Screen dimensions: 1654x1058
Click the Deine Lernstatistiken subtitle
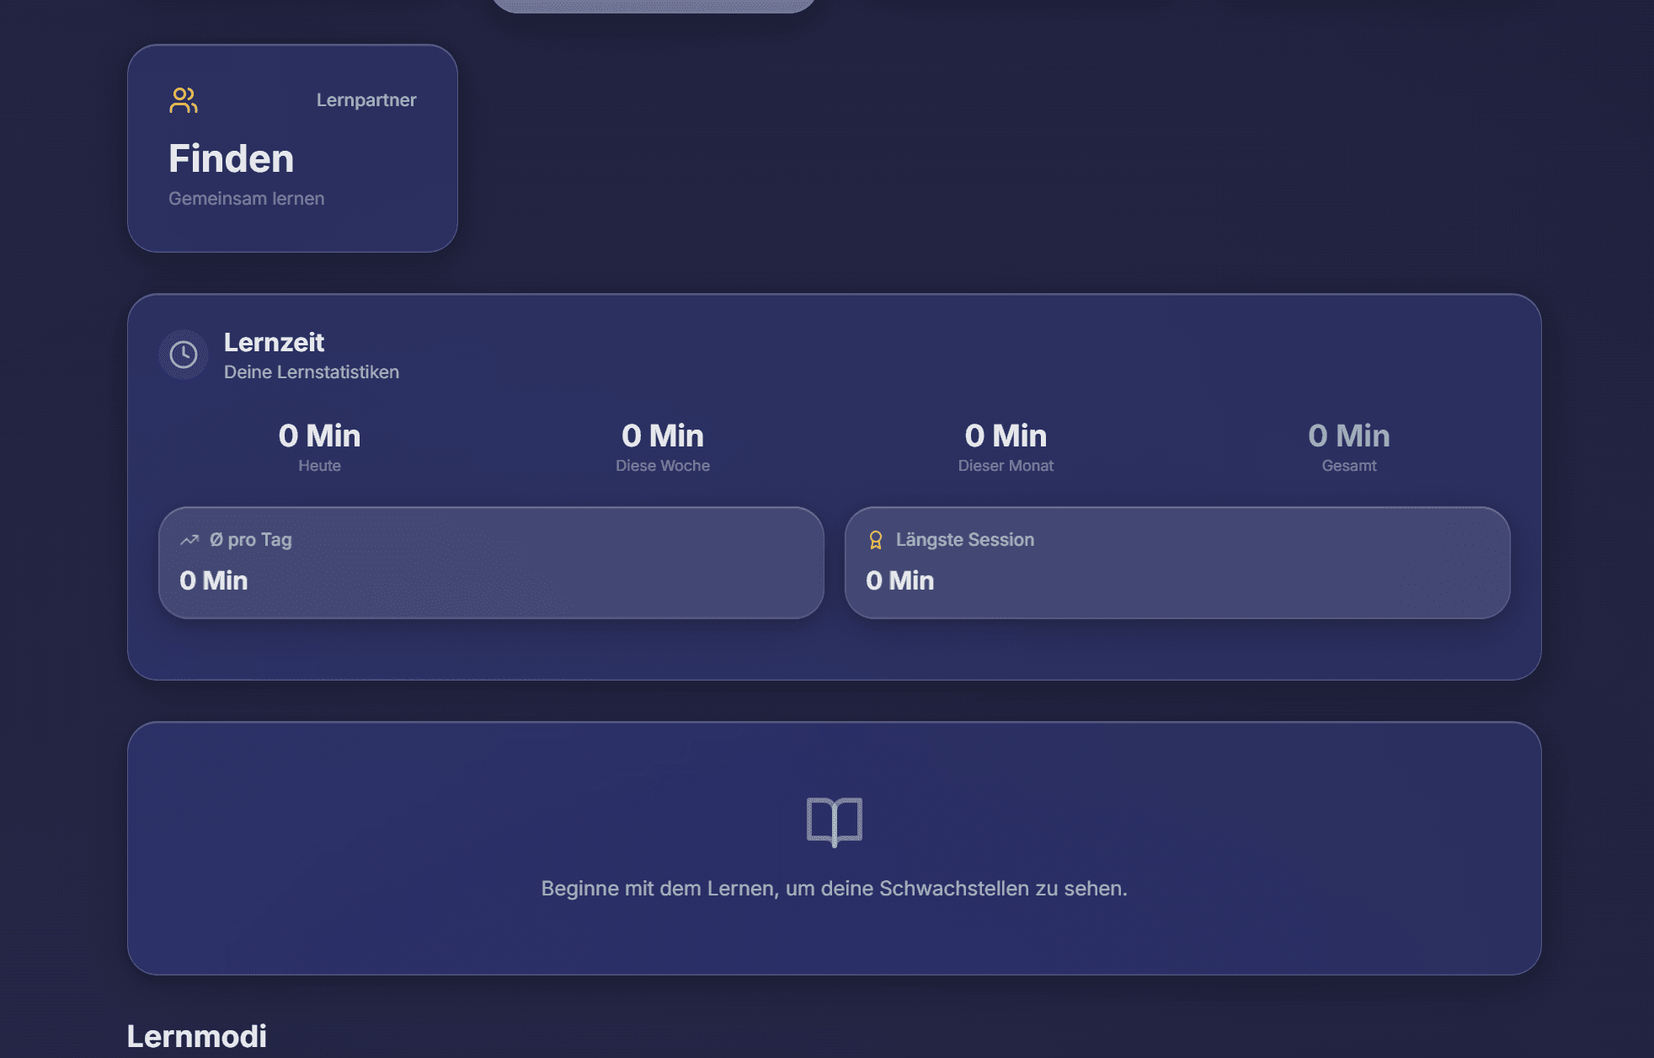pyautogui.click(x=312, y=372)
